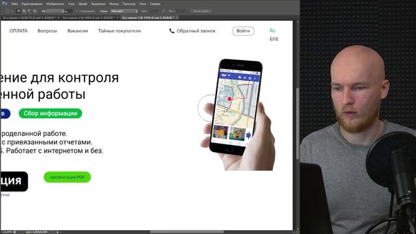Image resolution: width=416 pixels, height=234 pixels.
Task: Click the green Сбор информации button
Action: (51, 113)
